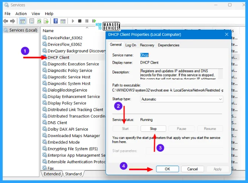The height and width of the screenshot is (183, 248).
Task: Click the Start Service play icon
Action: click(x=73, y=21)
